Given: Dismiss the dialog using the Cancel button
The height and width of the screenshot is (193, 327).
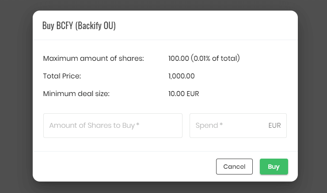Looking at the screenshot, I should point(234,167).
